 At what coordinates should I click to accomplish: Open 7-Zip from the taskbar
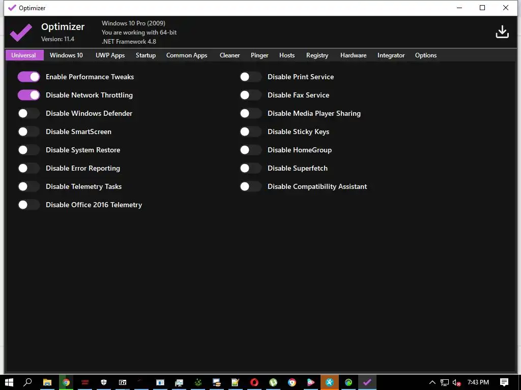point(123,382)
